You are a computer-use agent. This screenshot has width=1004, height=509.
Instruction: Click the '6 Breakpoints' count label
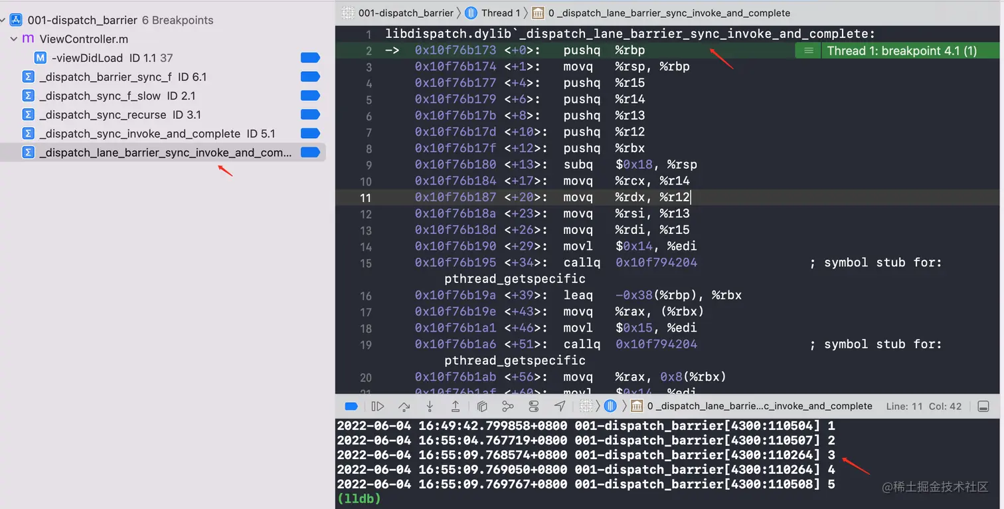pos(178,20)
